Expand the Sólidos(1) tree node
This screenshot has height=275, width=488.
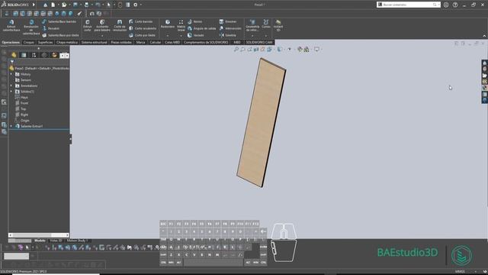point(11,92)
